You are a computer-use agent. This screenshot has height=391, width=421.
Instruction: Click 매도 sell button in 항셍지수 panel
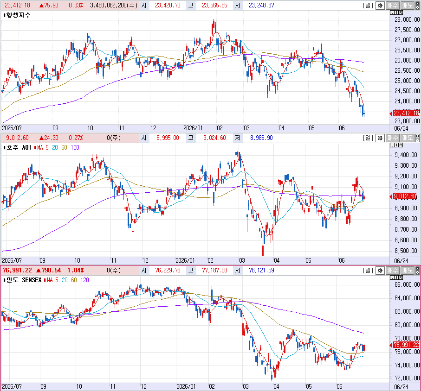tap(408, 6)
